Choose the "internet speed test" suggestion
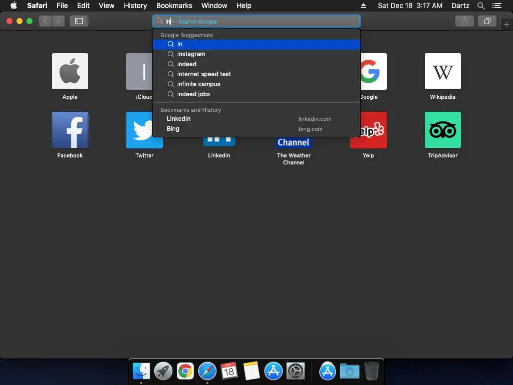 pyautogui.click(x=256, y=74)
